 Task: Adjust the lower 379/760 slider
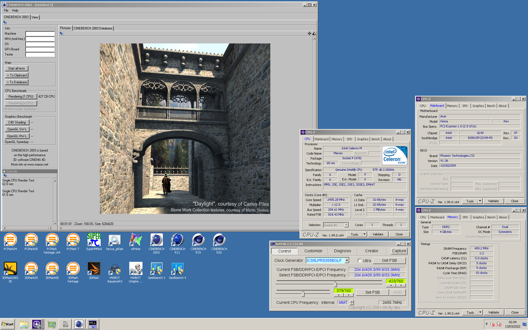click(303, 294)
